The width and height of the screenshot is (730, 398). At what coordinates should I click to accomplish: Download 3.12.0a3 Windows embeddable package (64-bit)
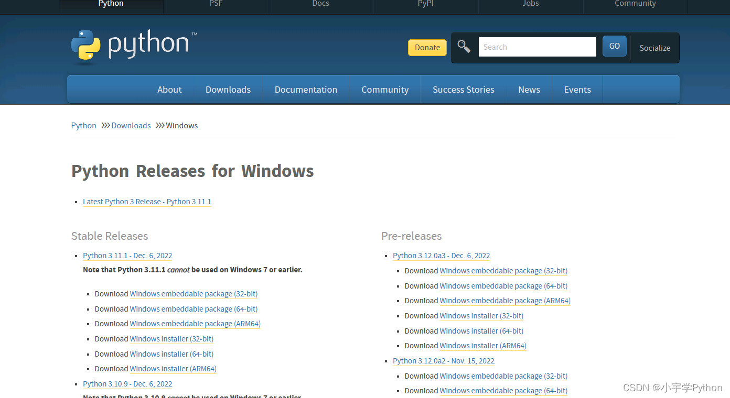(503, 286)
